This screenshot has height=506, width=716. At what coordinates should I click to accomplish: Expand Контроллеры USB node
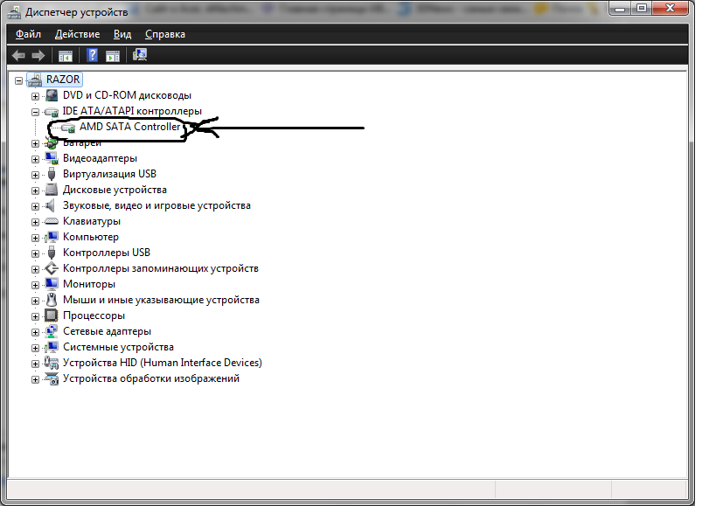click(35, 253)
